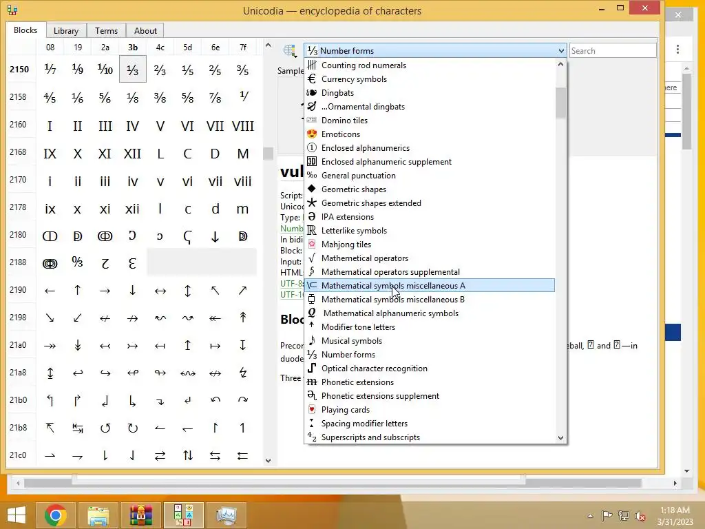Open the Terms tab
The height and width of the screenshot is (529, 705).
(x=106, y=30)
